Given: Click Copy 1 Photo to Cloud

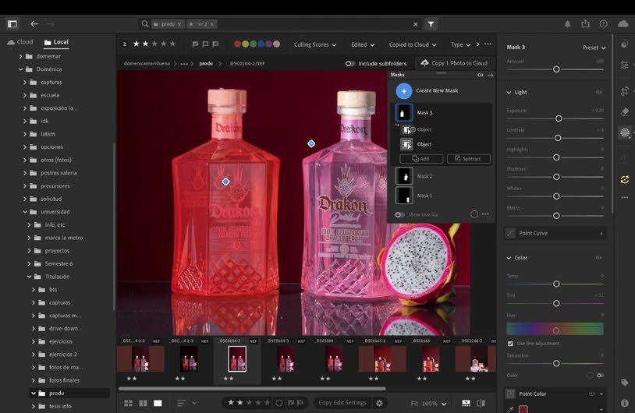Looking at the screenshot, I should pyautogui.click(x=455, y=63).
